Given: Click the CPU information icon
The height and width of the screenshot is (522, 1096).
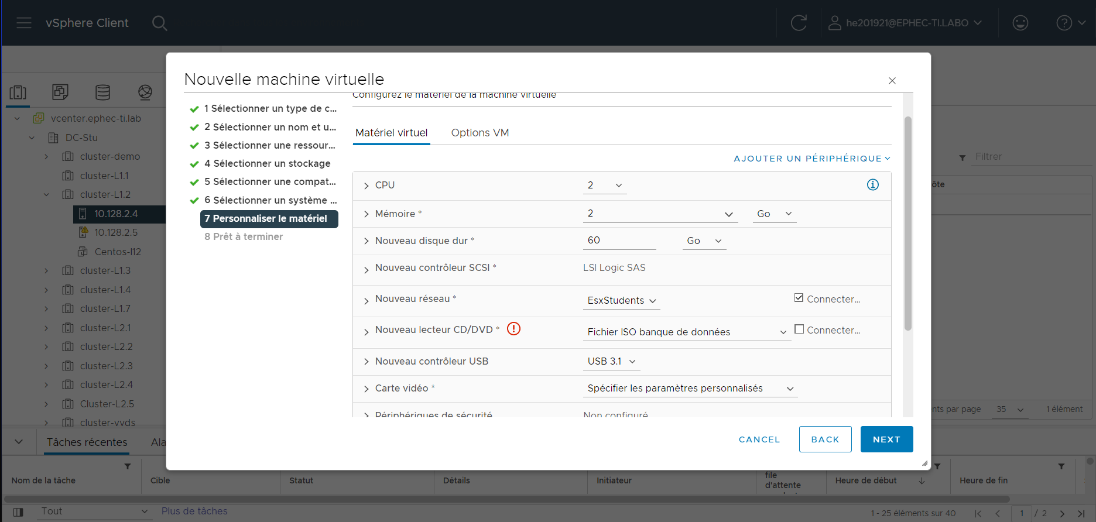Looking at the screenshot, I should [872, 185].
